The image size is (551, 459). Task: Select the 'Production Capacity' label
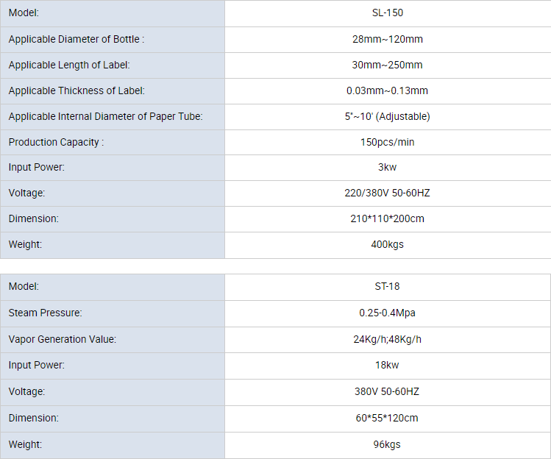pyautogui.click(x=56, y=142)
